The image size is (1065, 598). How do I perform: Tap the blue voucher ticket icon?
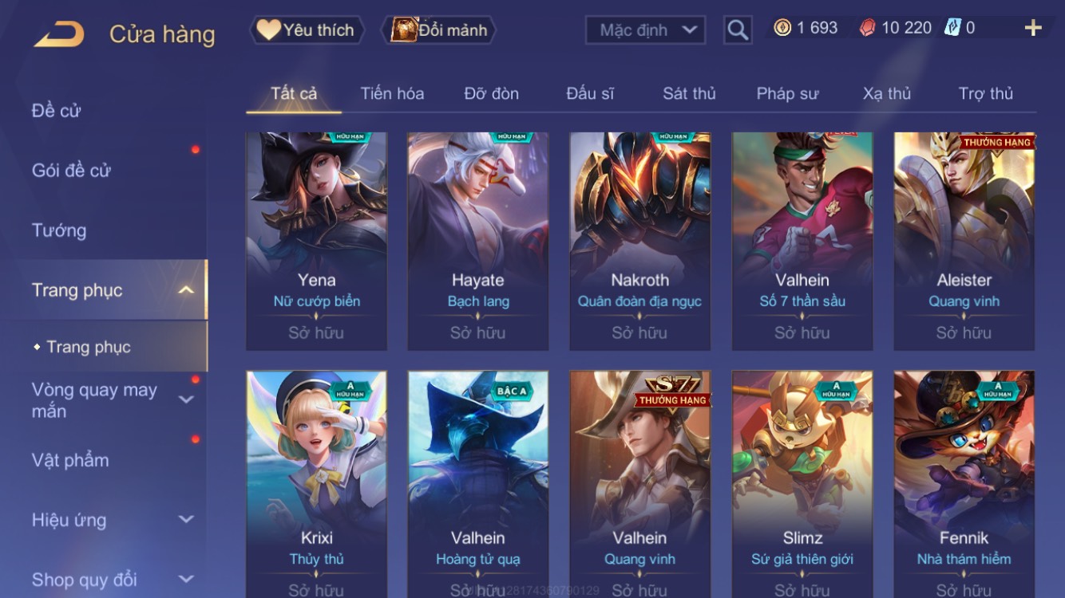tap(952, 28)
